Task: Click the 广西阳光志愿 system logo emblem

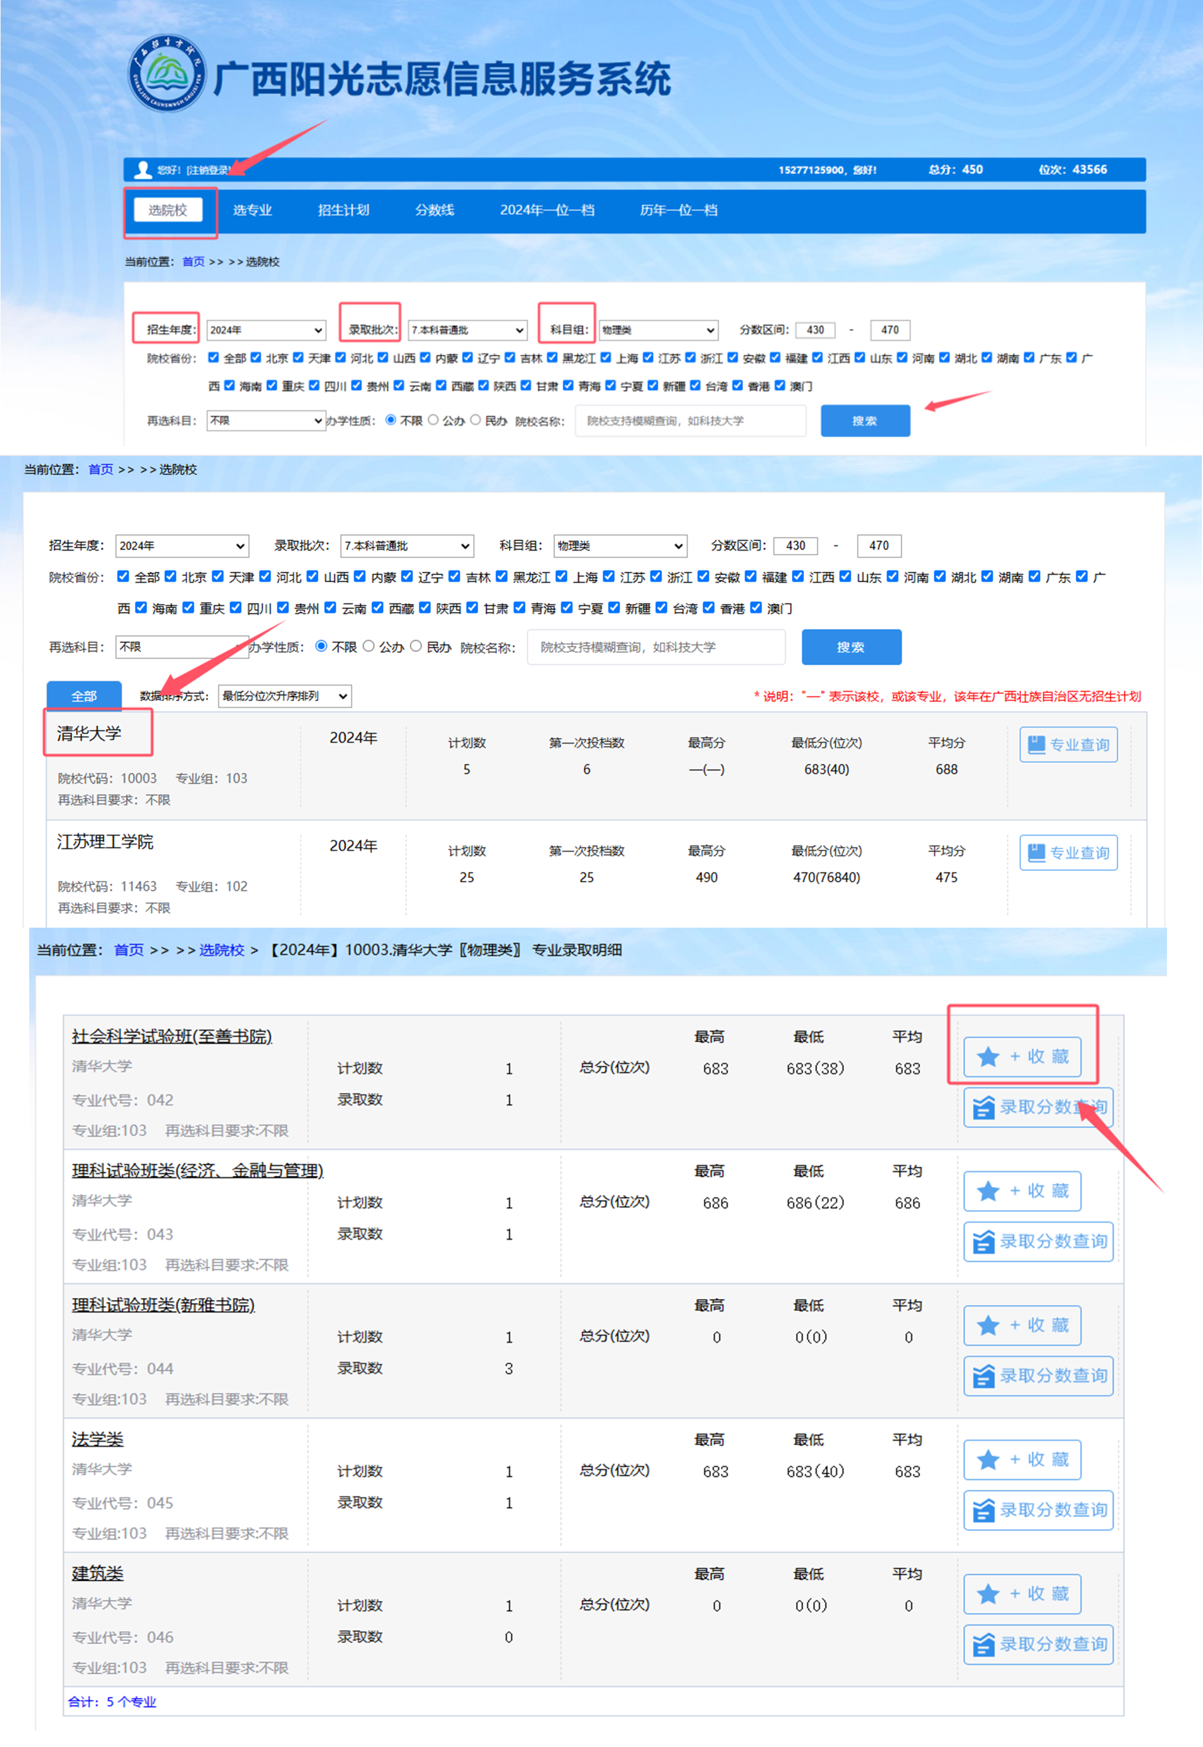Action: tap(168, 73)
